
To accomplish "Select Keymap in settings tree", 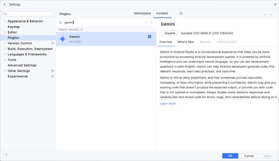I will pos(14,27).
